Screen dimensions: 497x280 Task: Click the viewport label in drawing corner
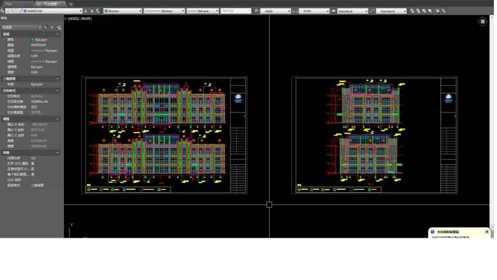(x=78, y=19)
